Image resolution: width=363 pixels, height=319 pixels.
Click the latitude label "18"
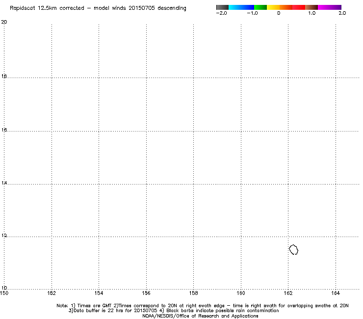pos(4,76)
